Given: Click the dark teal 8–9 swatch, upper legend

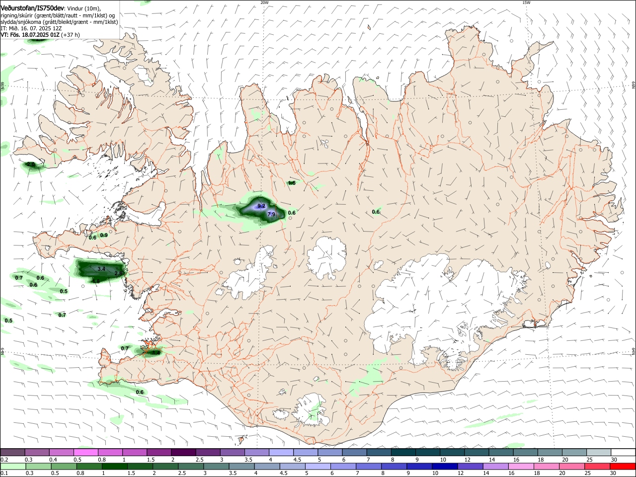Looking at the screenshot, I should [x=403, y=452].
